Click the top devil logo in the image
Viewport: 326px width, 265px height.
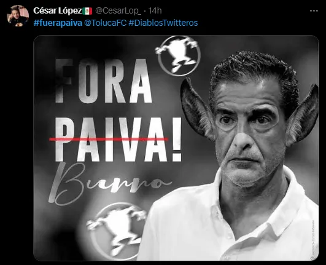coord(179,55)
